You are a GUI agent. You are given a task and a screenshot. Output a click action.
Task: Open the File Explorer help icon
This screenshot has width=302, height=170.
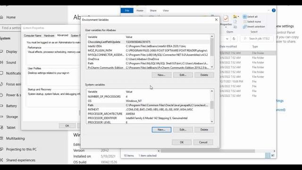pos(274,10)
